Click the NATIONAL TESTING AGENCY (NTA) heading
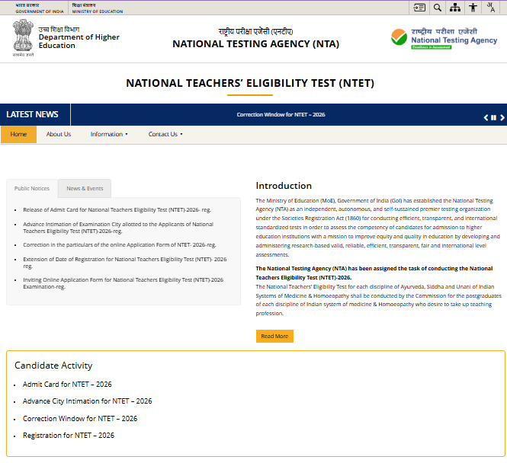 255,43
